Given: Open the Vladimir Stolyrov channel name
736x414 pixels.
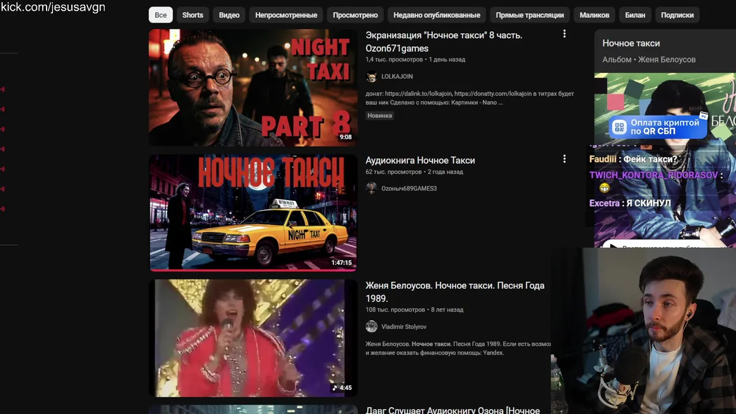Looking at the screenshot, I should point(404,327).
